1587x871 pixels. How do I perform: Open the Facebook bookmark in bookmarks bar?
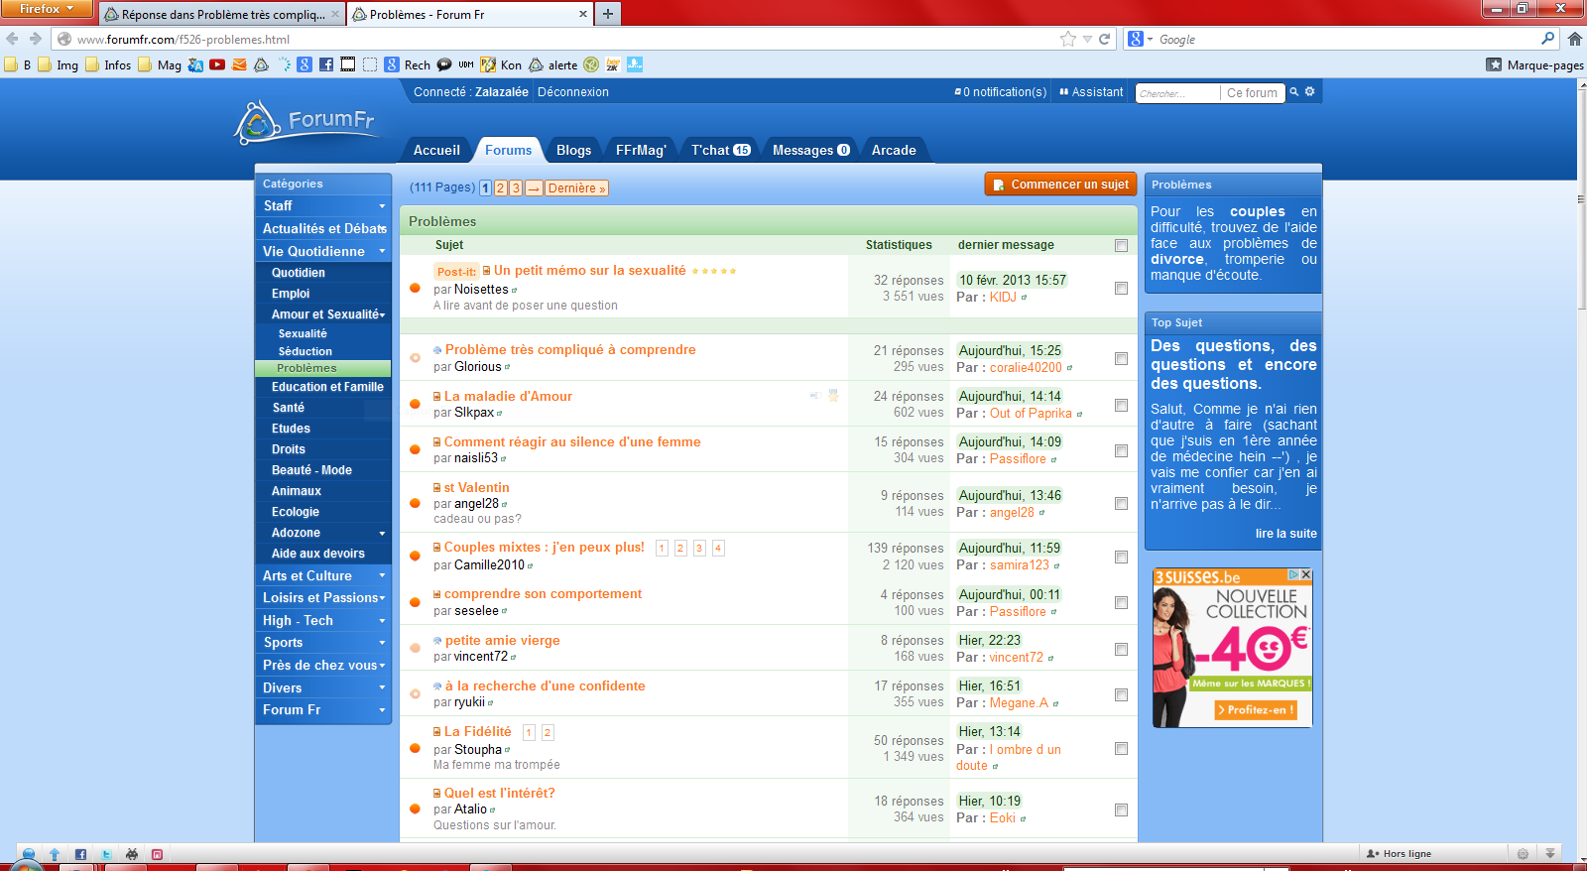[x=326, y=65]
